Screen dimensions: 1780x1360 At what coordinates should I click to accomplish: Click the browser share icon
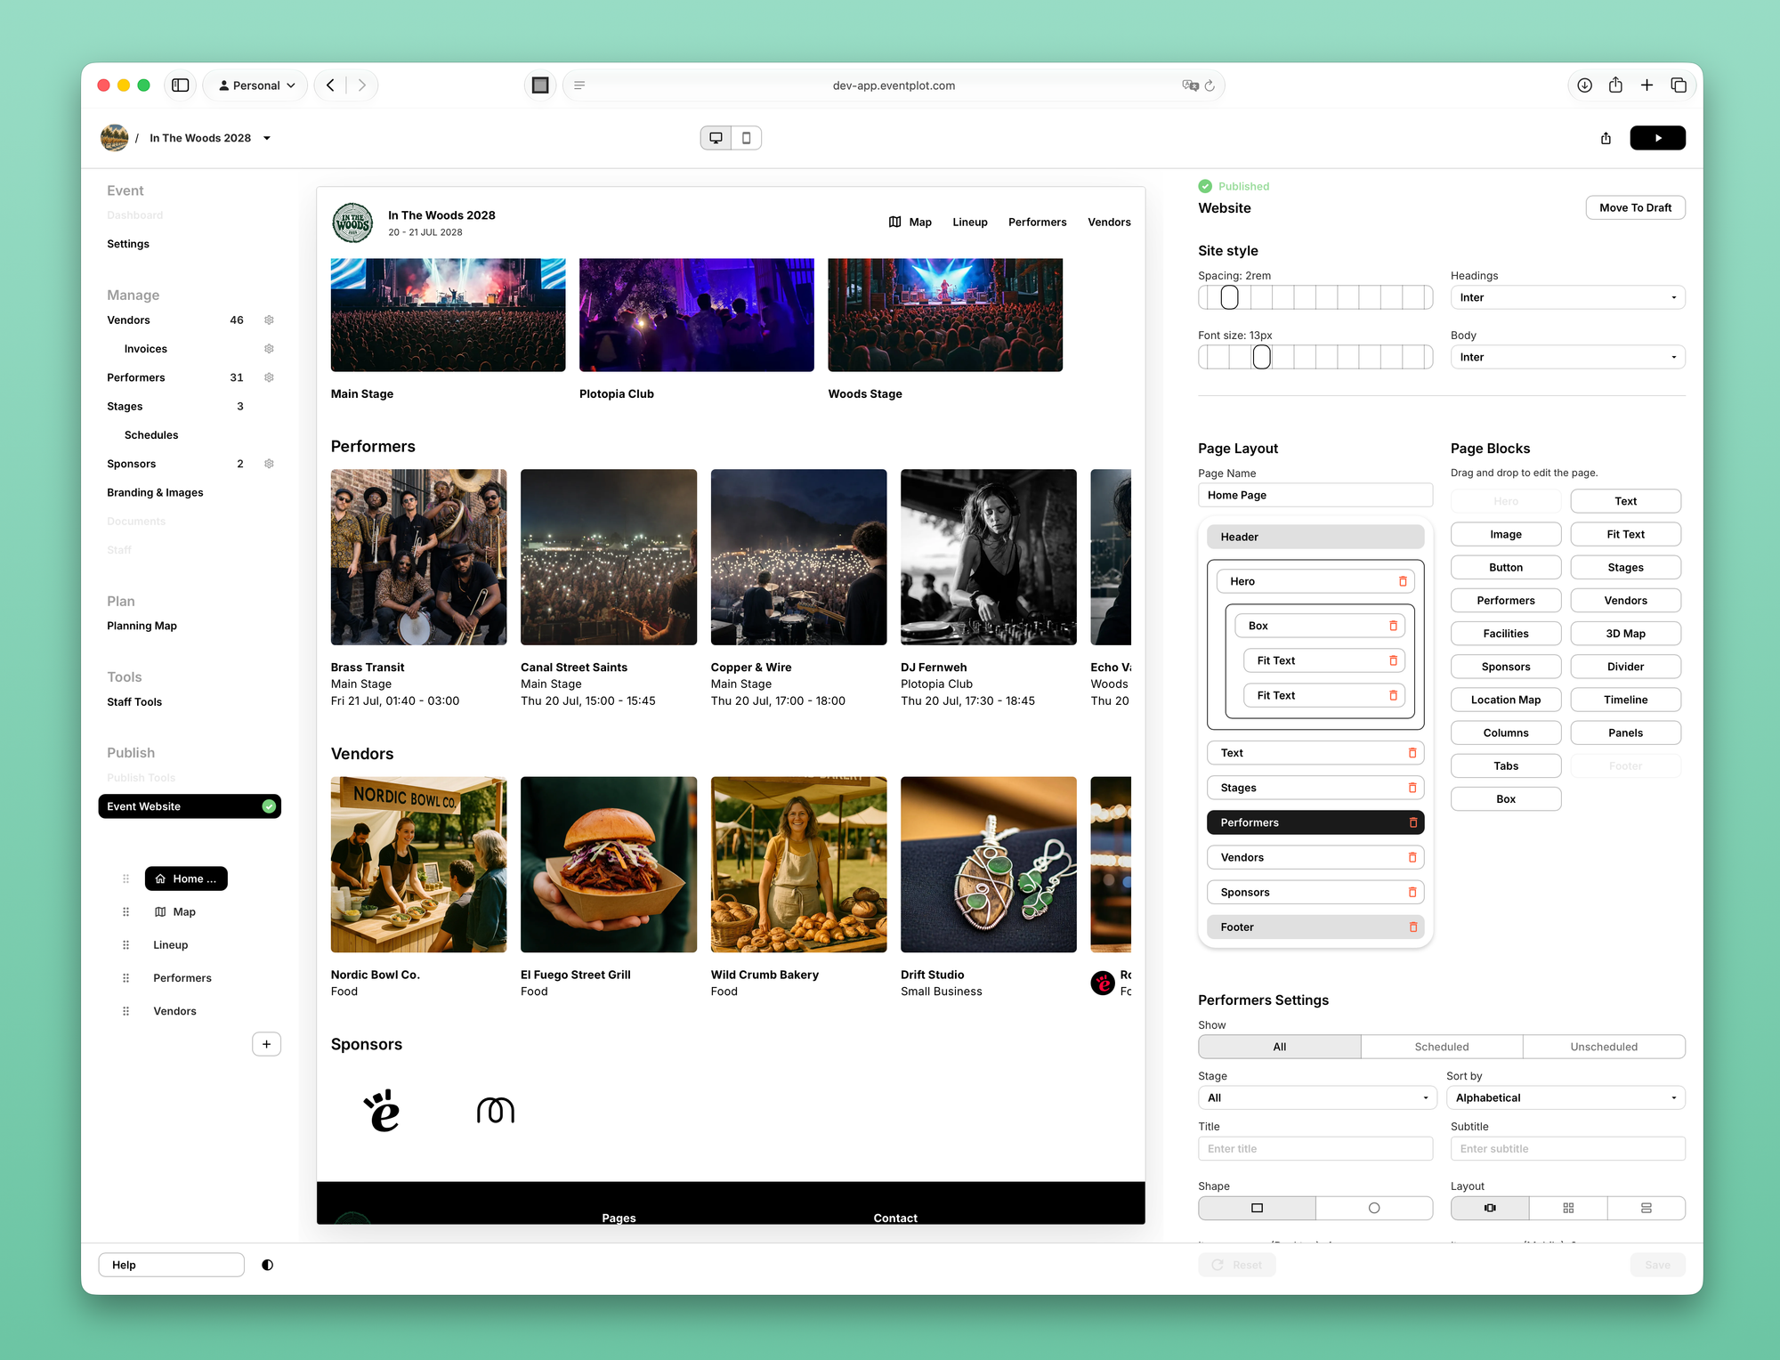[x=1615, y=85]
